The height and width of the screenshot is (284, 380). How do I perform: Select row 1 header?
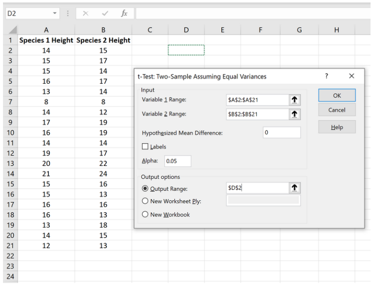10,40
